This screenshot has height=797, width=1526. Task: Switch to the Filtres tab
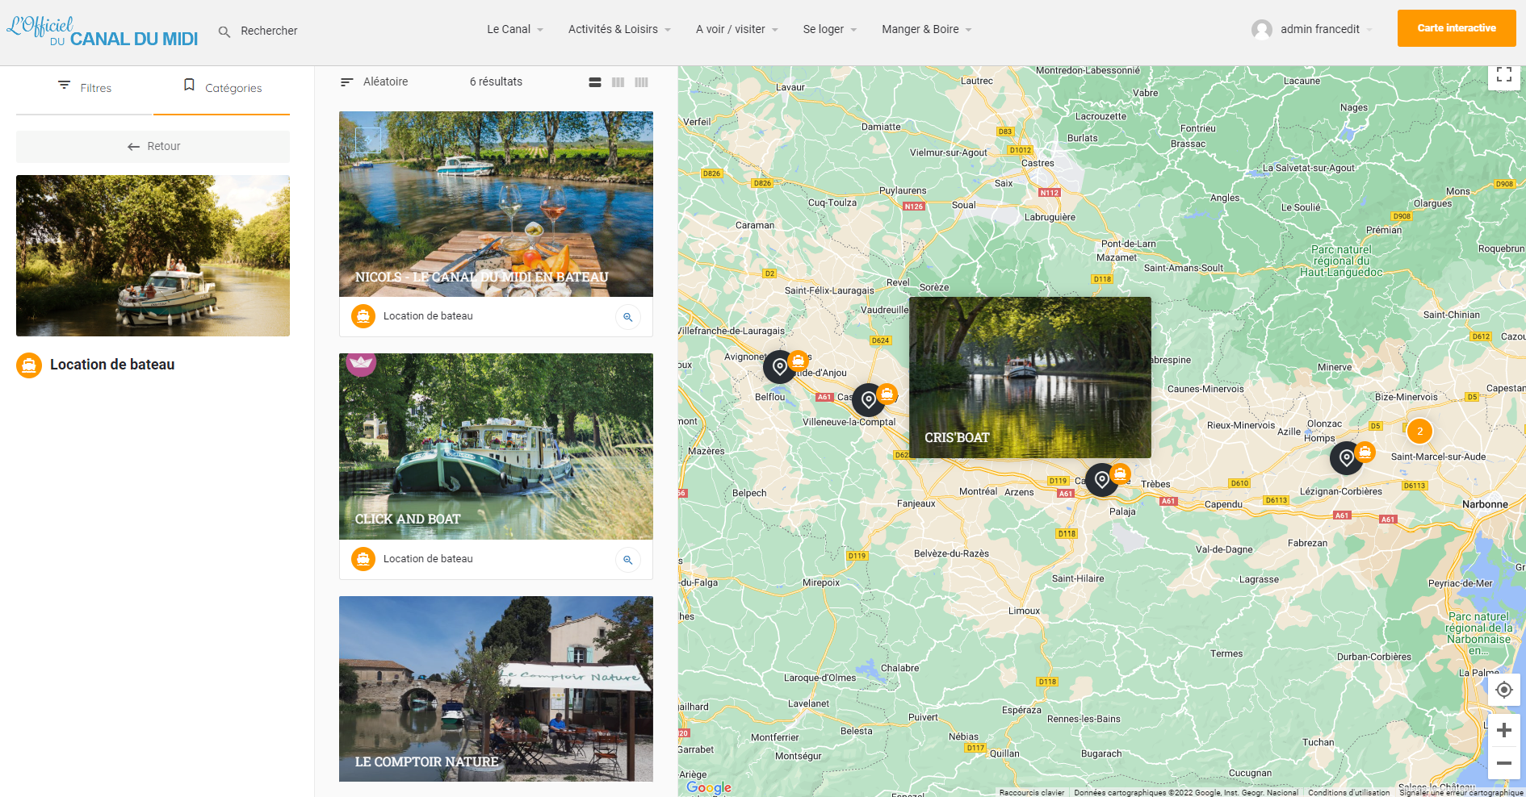click(x=84, y=88)
